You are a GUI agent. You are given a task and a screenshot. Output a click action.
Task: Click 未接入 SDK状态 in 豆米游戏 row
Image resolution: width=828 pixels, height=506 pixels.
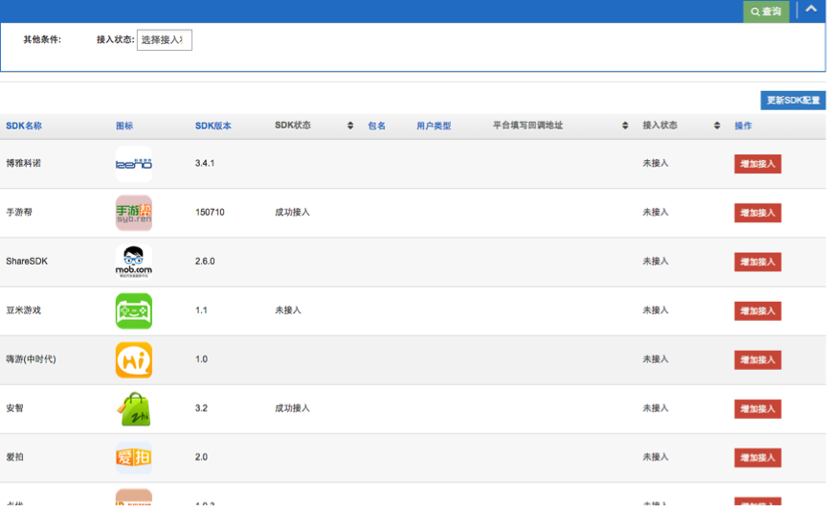[288, 310]
